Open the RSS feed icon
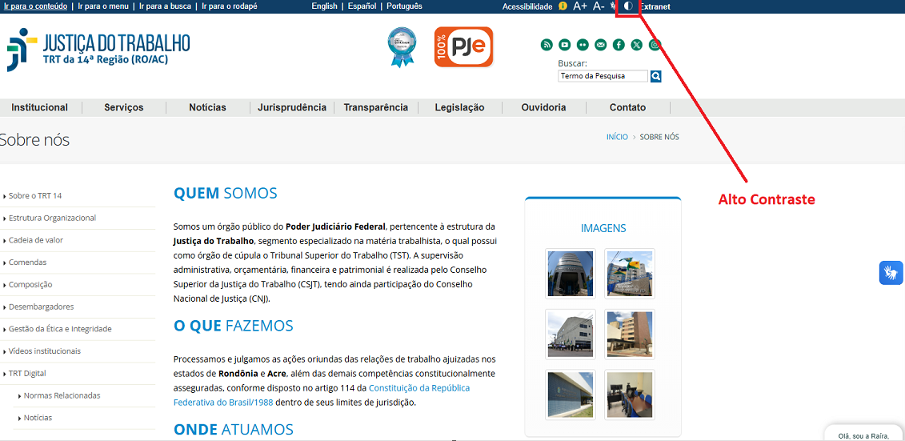 tap(547, 45)
